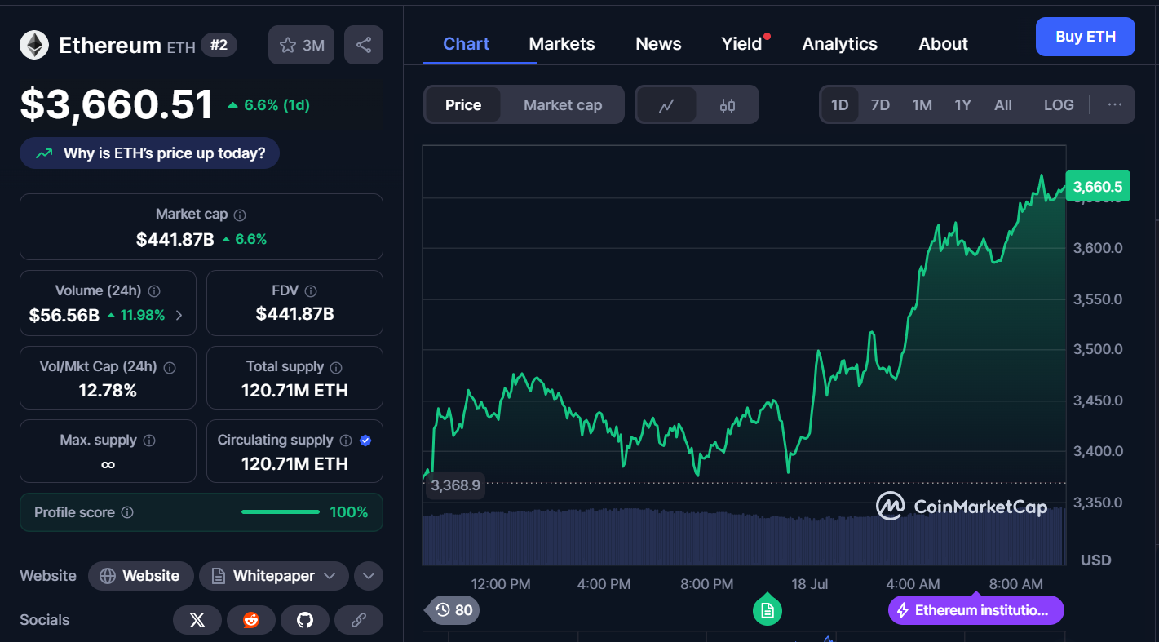Click Why is ETH's price up today
1159x642 pixels.
point(149,153)
